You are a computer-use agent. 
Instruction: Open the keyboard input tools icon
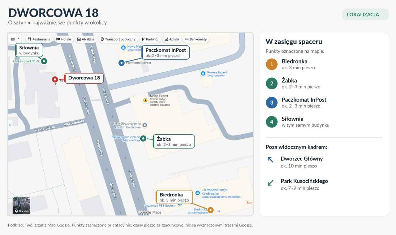click(x=13, y=39)
